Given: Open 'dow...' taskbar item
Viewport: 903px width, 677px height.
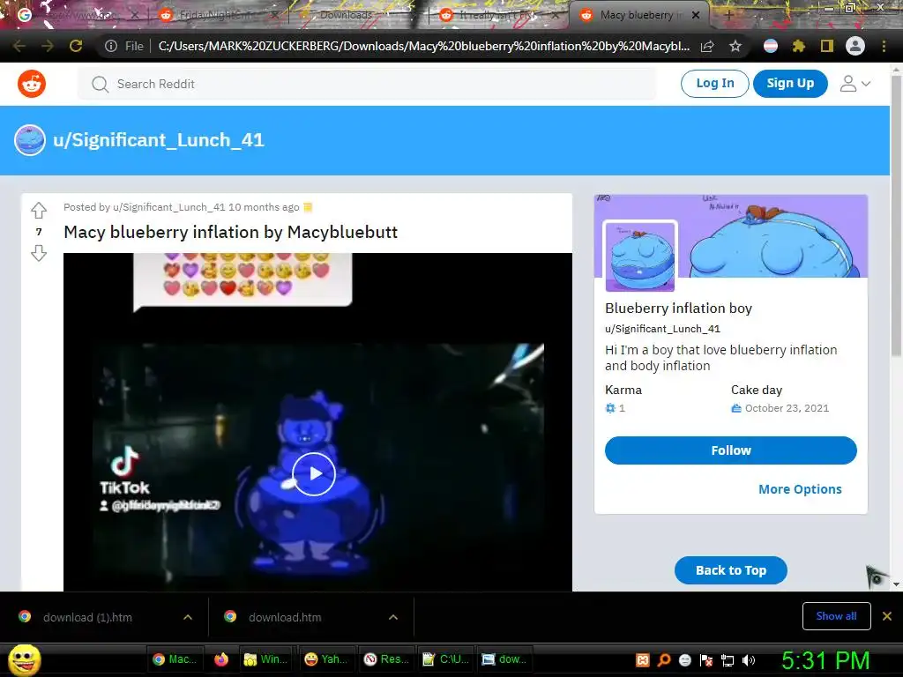Looking at the screenshot, I should coord(505,659).
